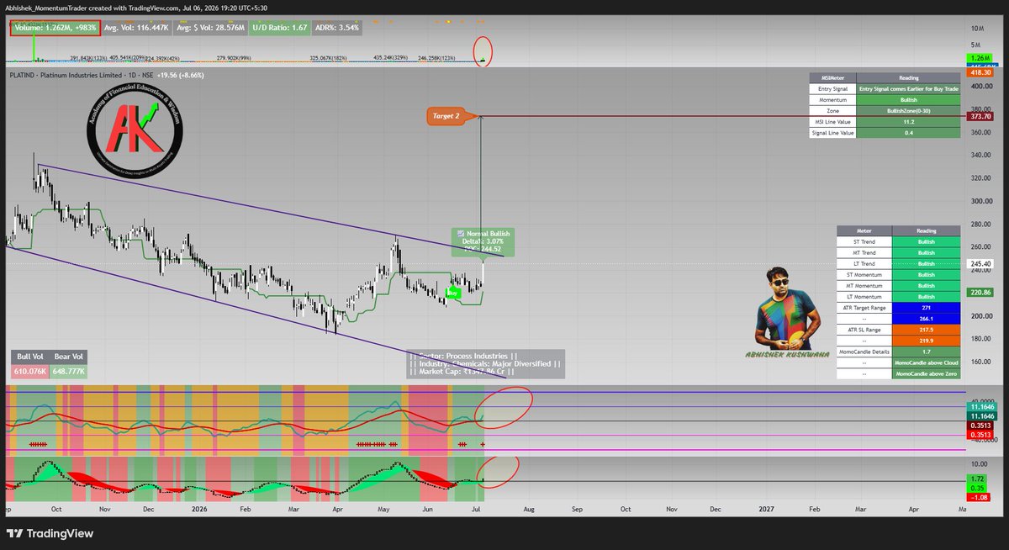The width and height of the screenshot is (1009, 550).
Task: Click the 325.067K(182%) volume annotation
Action: coord(330,59)
